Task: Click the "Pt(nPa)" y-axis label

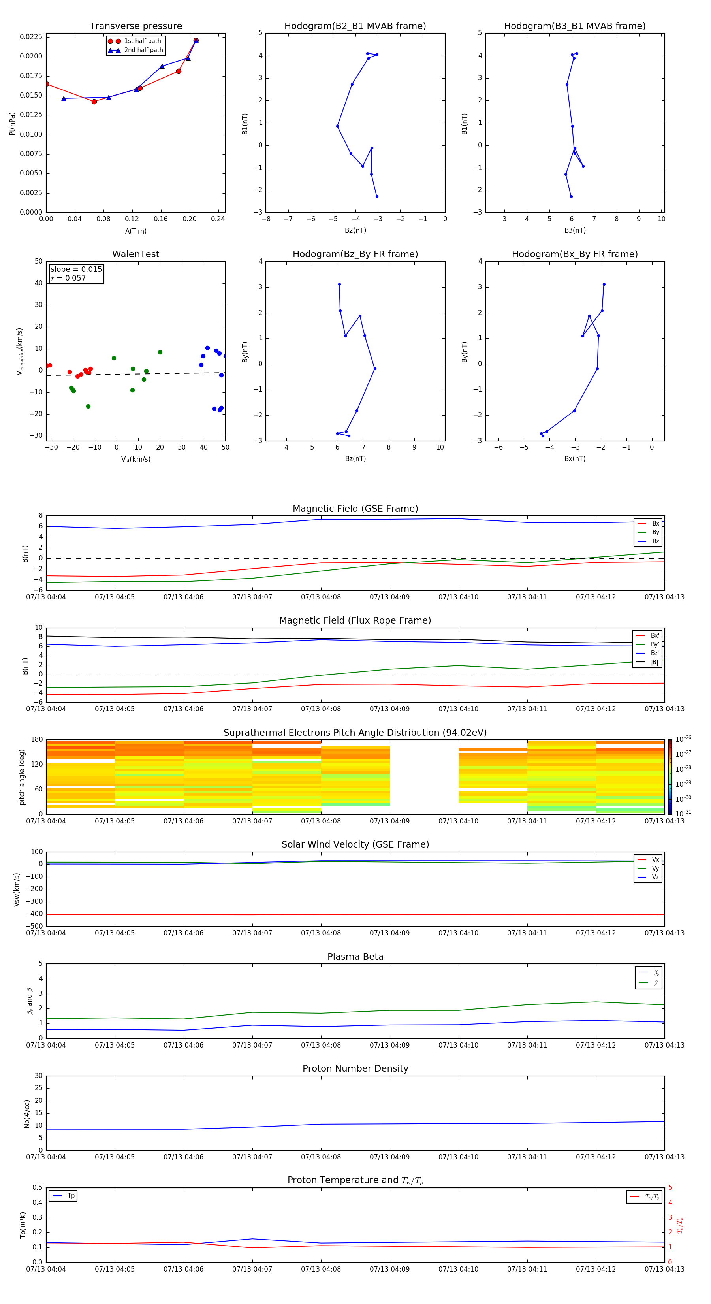Action: [12, 124]
